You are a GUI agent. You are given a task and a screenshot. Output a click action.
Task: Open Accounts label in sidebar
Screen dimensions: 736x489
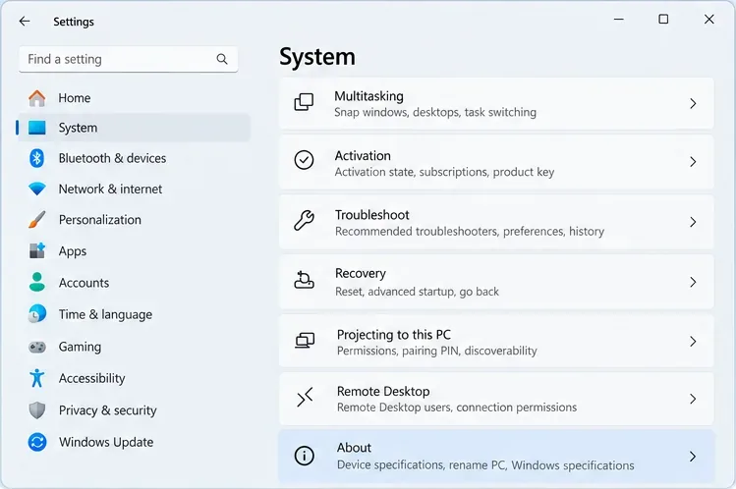click(84, 283)
